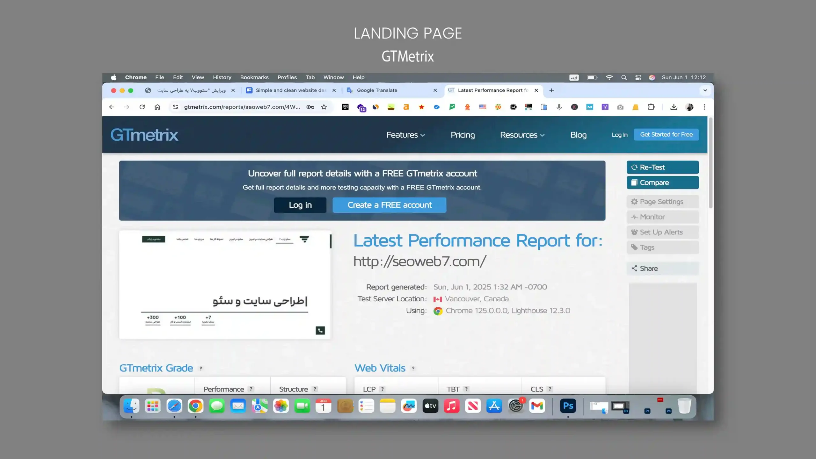
Task: Open the password key icon in address bar
Action: click(310, 107)
